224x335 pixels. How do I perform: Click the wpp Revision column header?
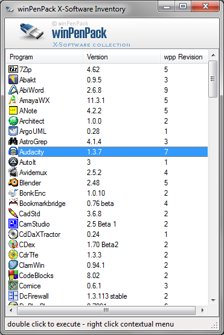184,57
